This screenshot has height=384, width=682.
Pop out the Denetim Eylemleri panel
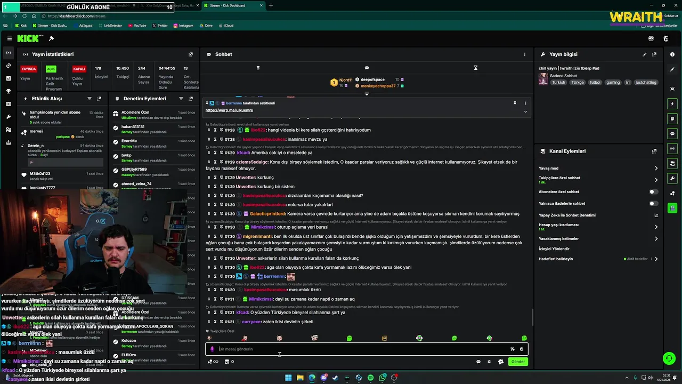click(191, 99)
